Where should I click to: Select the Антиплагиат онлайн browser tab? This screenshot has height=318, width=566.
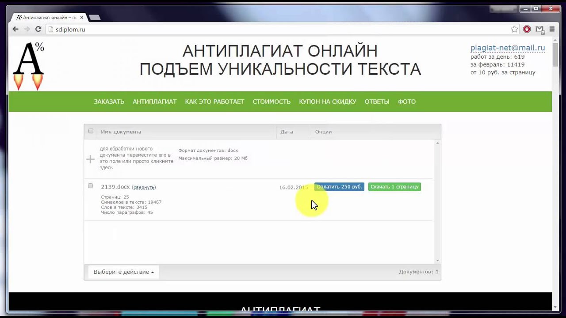(x=49, y=18)
